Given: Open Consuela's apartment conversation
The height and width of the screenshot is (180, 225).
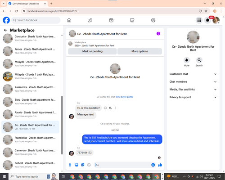Looking at the screenshot, I should coord(30,38).
